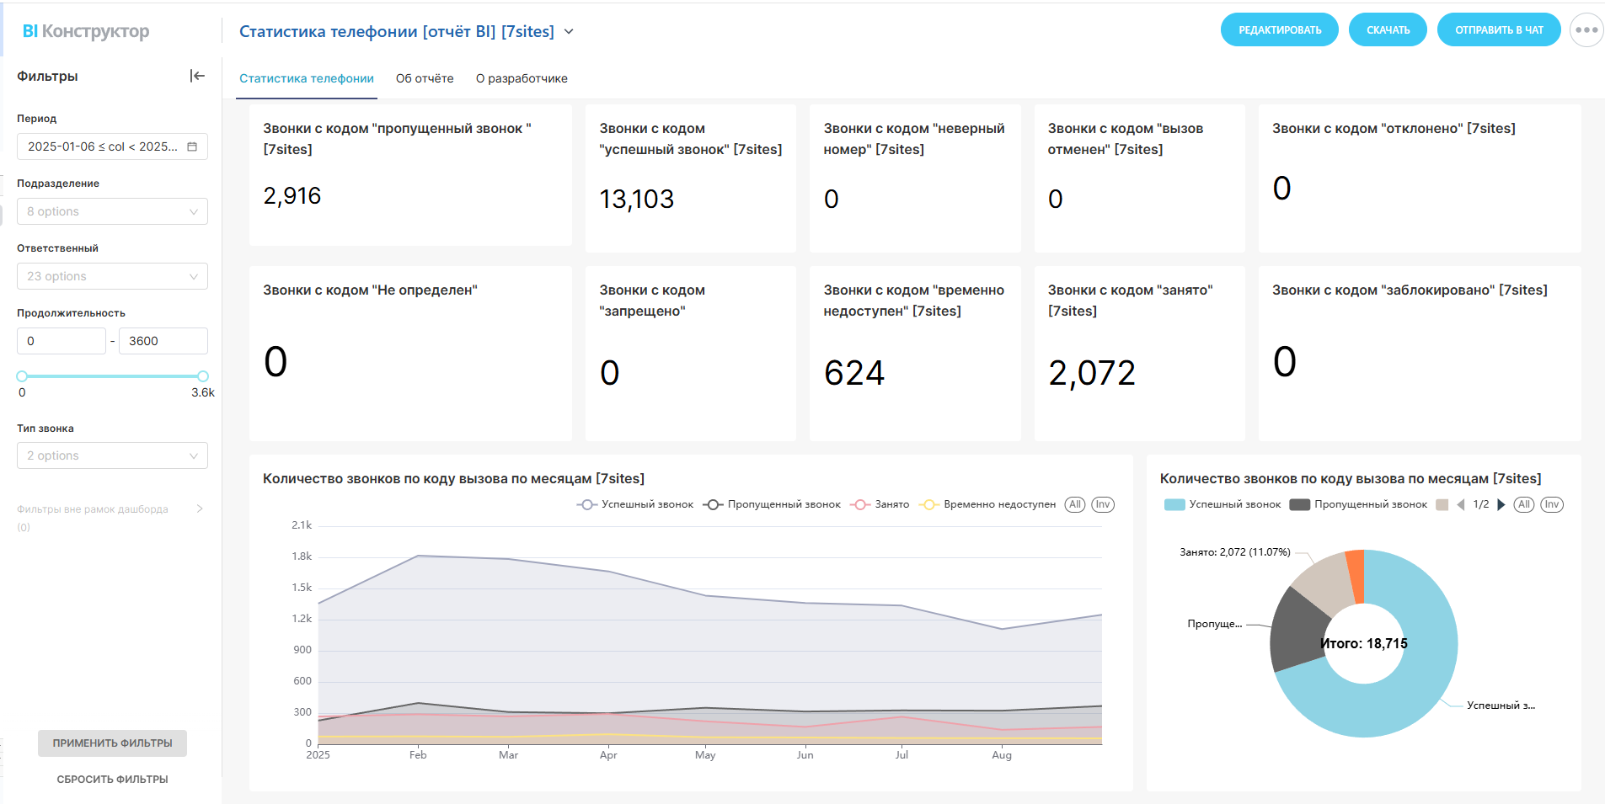Screen dimensions: 1605x804
Task: Open the three-dots more options menu
Action: [1586, 30]
